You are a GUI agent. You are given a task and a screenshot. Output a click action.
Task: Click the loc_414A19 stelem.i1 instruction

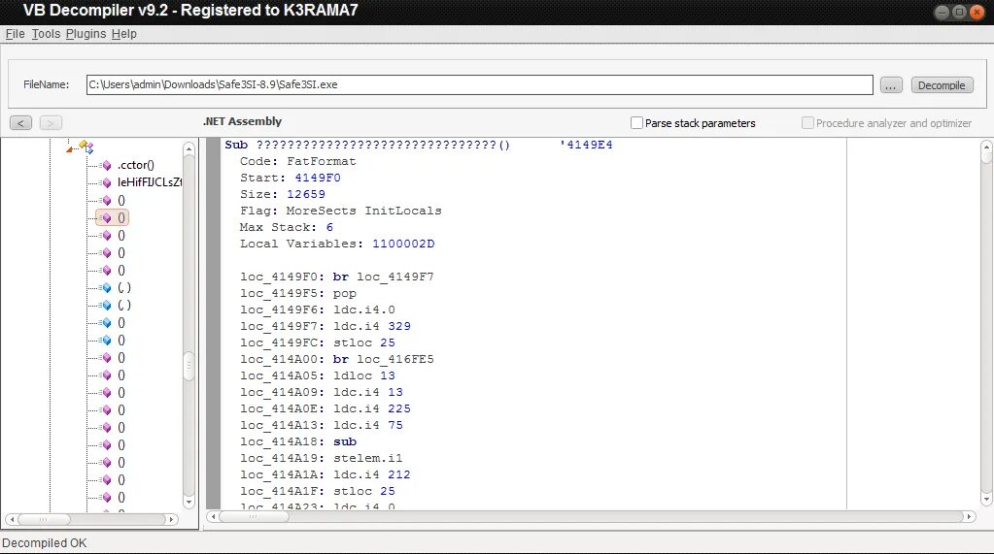[x=322, y=458]
